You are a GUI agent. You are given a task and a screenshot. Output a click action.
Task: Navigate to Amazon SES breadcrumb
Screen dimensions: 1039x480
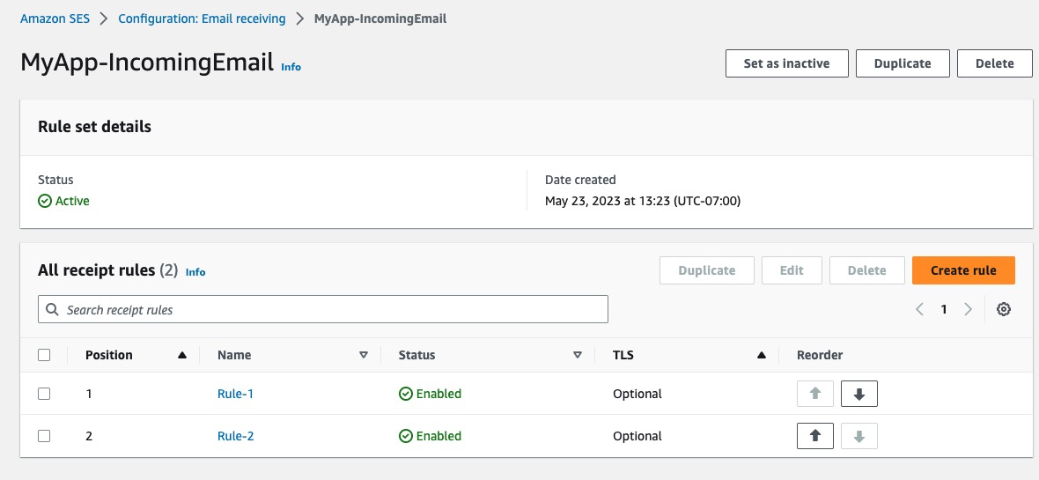(x=55, y=18)
